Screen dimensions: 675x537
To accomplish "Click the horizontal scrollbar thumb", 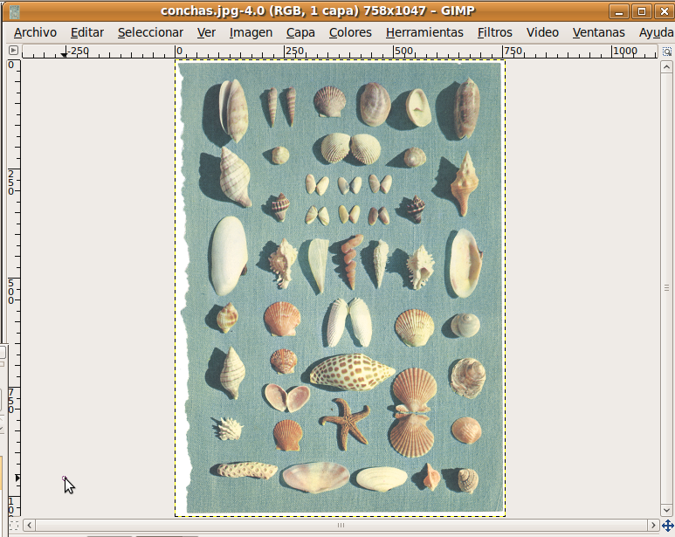I will point(341,525).
